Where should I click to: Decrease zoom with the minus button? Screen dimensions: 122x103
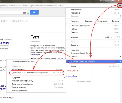[x=102, y=37]
